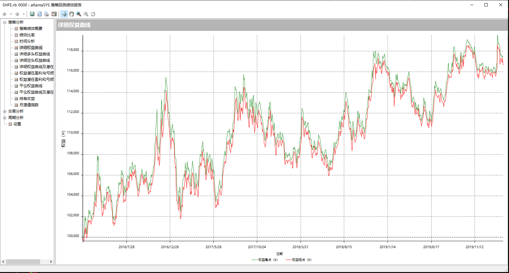
Task: Click the 日期 axis title
Action: coord(280,254)
